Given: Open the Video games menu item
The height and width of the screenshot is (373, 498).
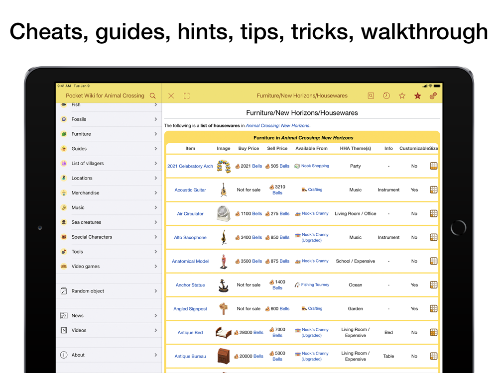Looking at the screenshot, I should [109, 267].
